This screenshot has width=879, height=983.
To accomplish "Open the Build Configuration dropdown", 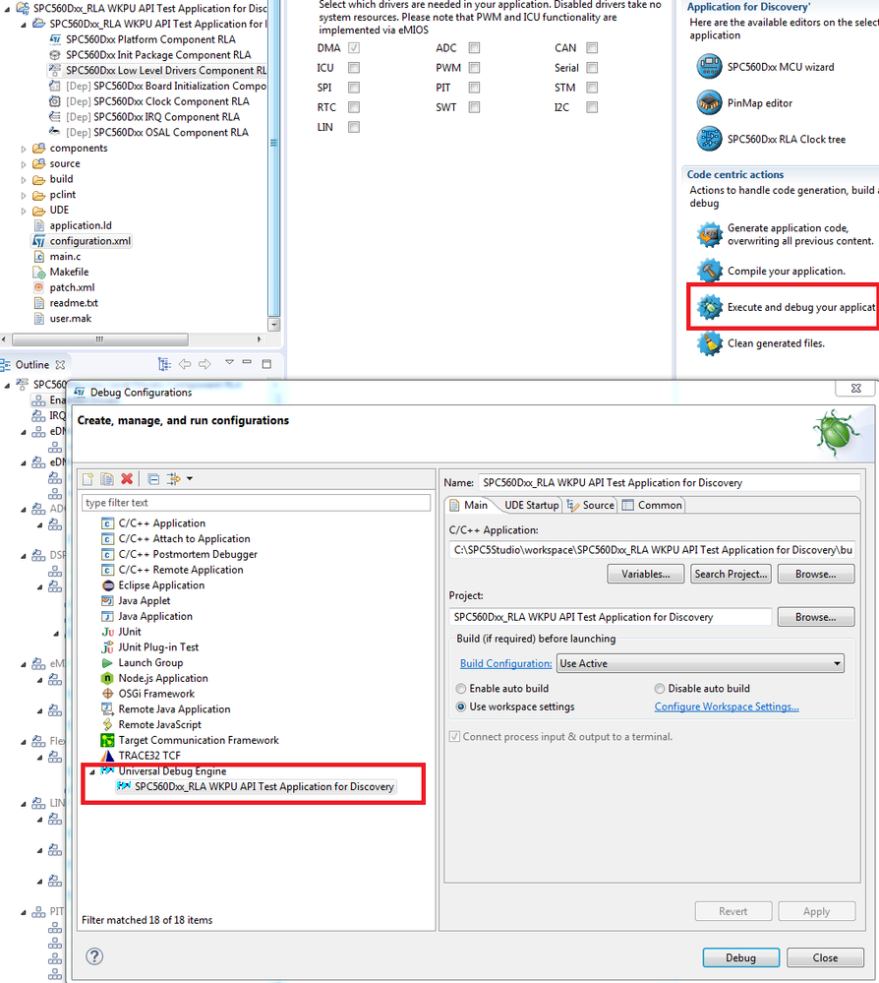I will (700, 663).
